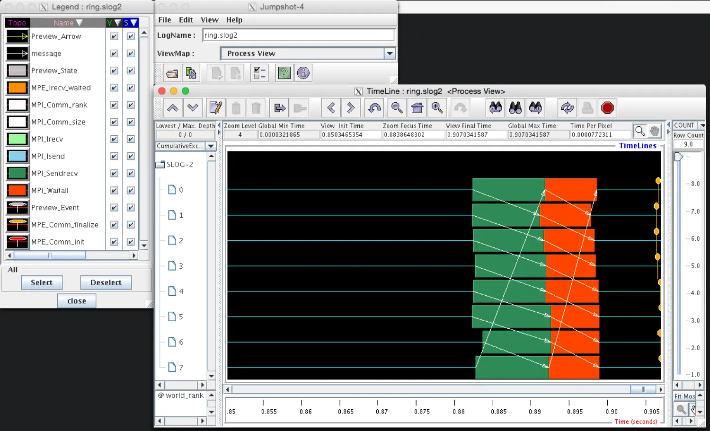Click the MPI_Isend blue legend swatch
The width and height of the screenshot is (710, 431).
[x=18, y=156]
